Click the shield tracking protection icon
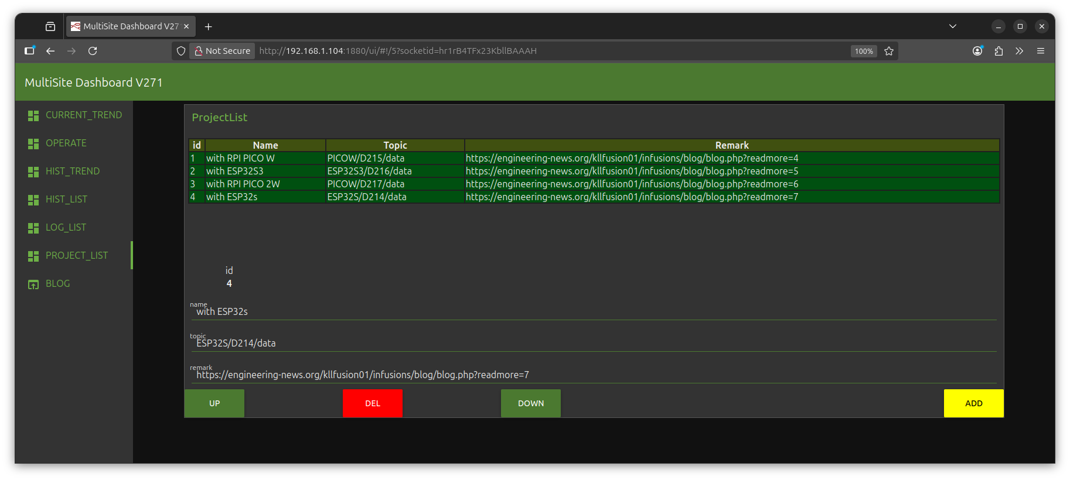This screenshot has width=1070, height=480. 181,51
